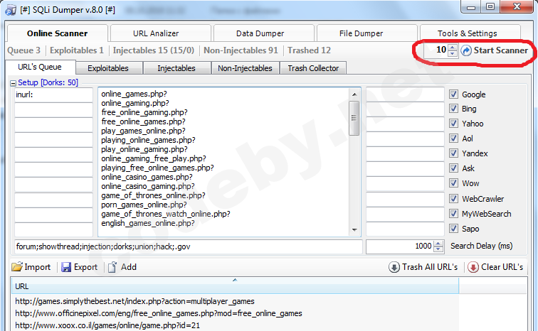Click the dork list scroll-down arrow
This screenshot has width=538, height=331.
point(354,230)
